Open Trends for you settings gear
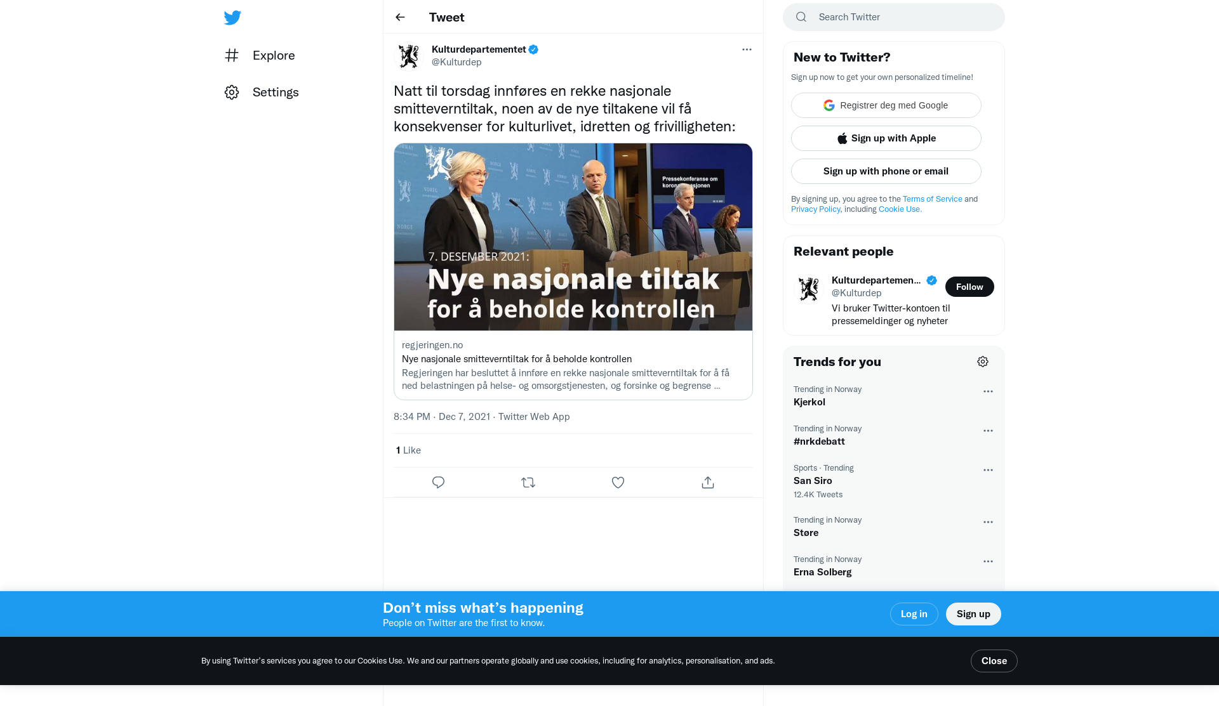 coord(983,362)
